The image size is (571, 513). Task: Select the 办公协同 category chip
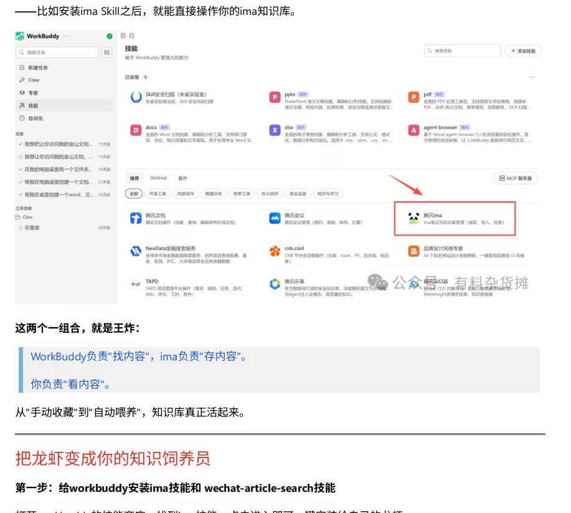click(x=270, y=194)
